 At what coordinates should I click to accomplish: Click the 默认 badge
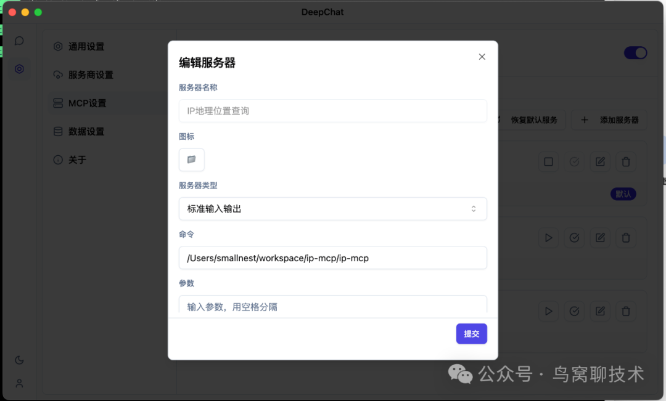click(623, 194)
